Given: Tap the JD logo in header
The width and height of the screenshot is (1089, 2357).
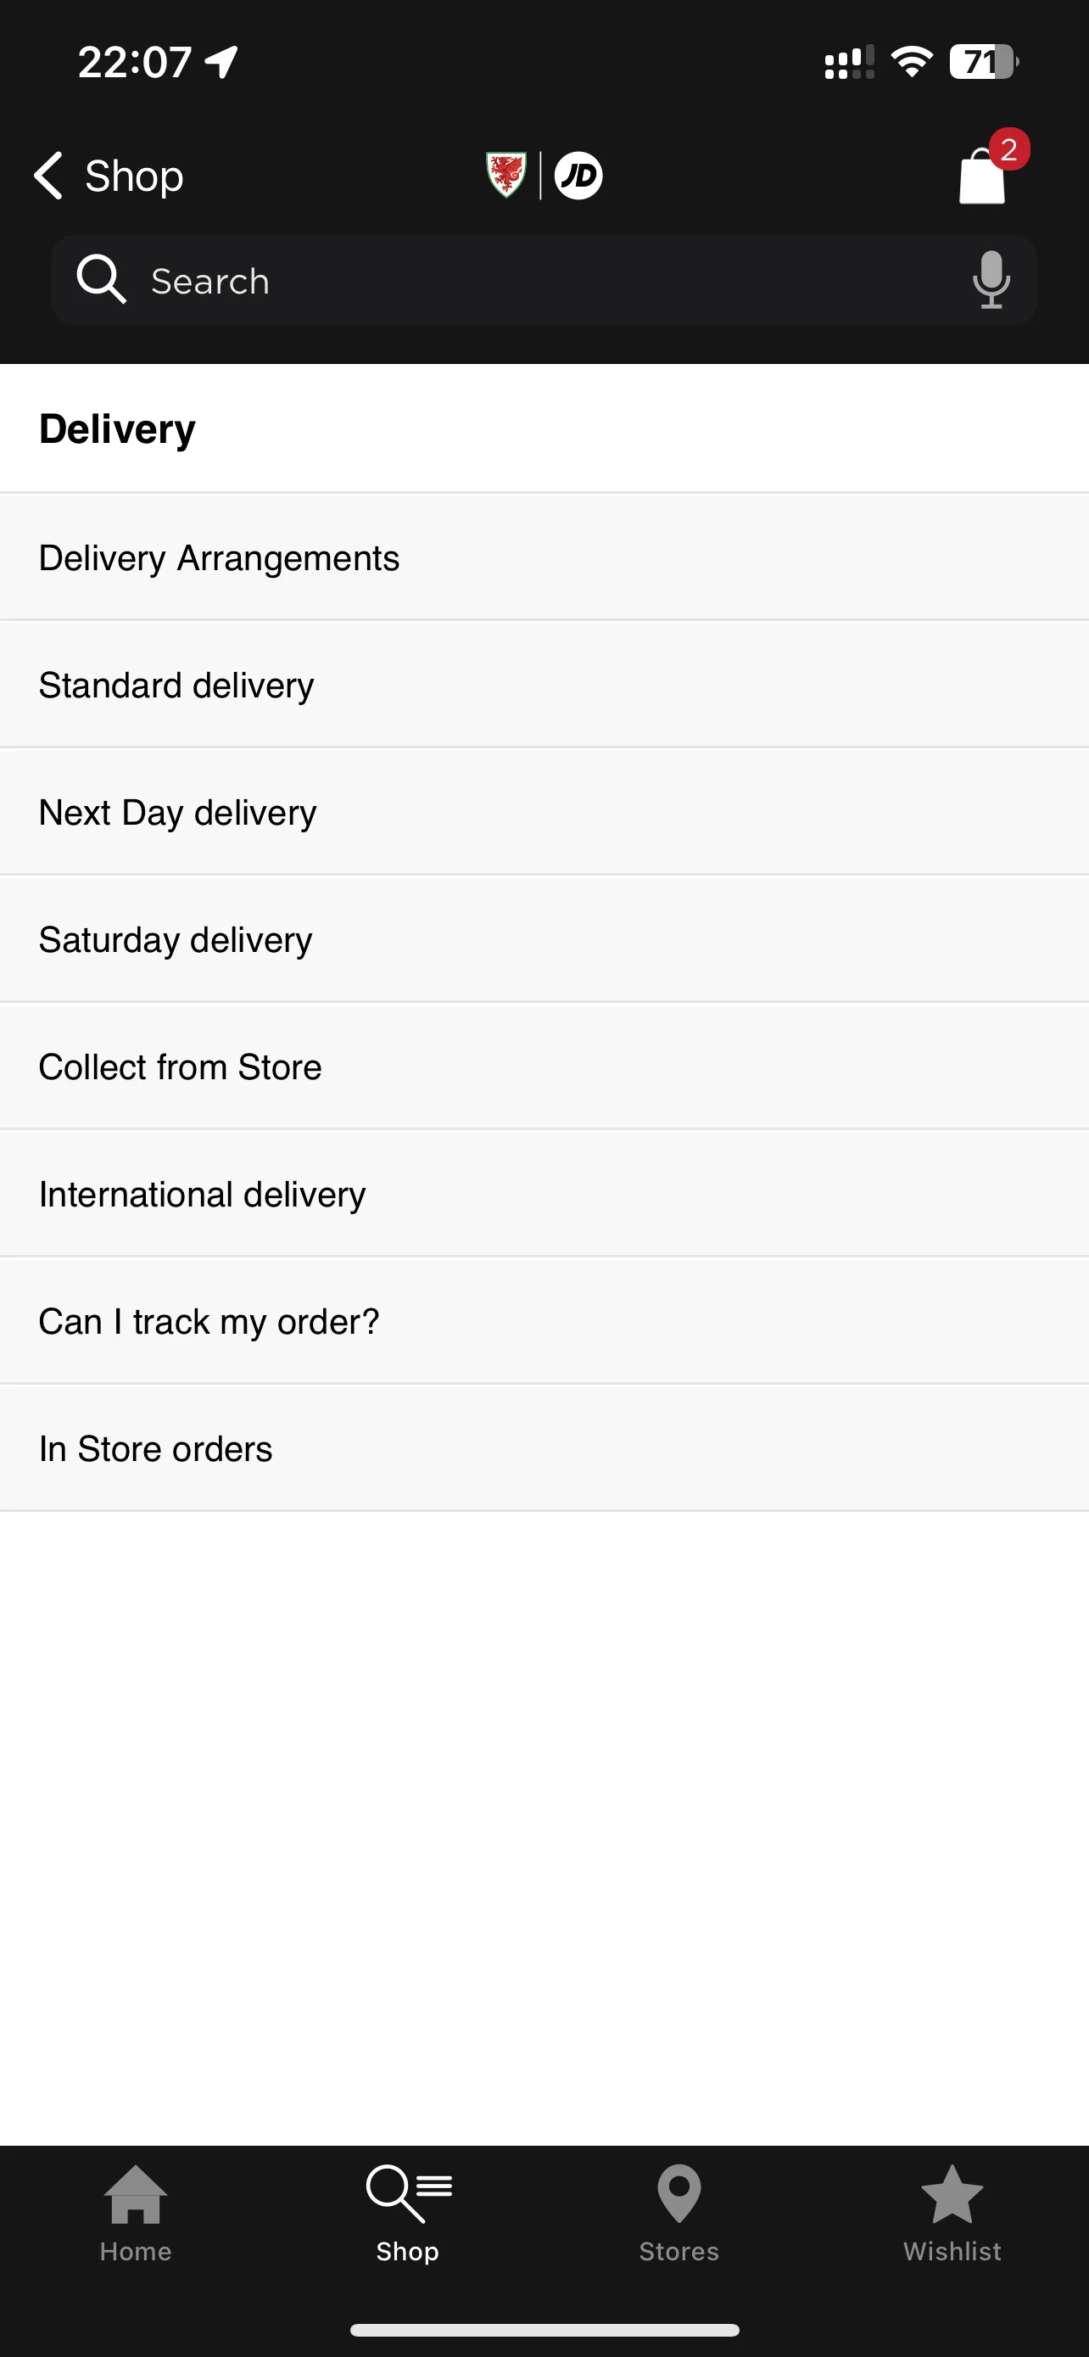Looking at the screenshot, I should point(578,175).
